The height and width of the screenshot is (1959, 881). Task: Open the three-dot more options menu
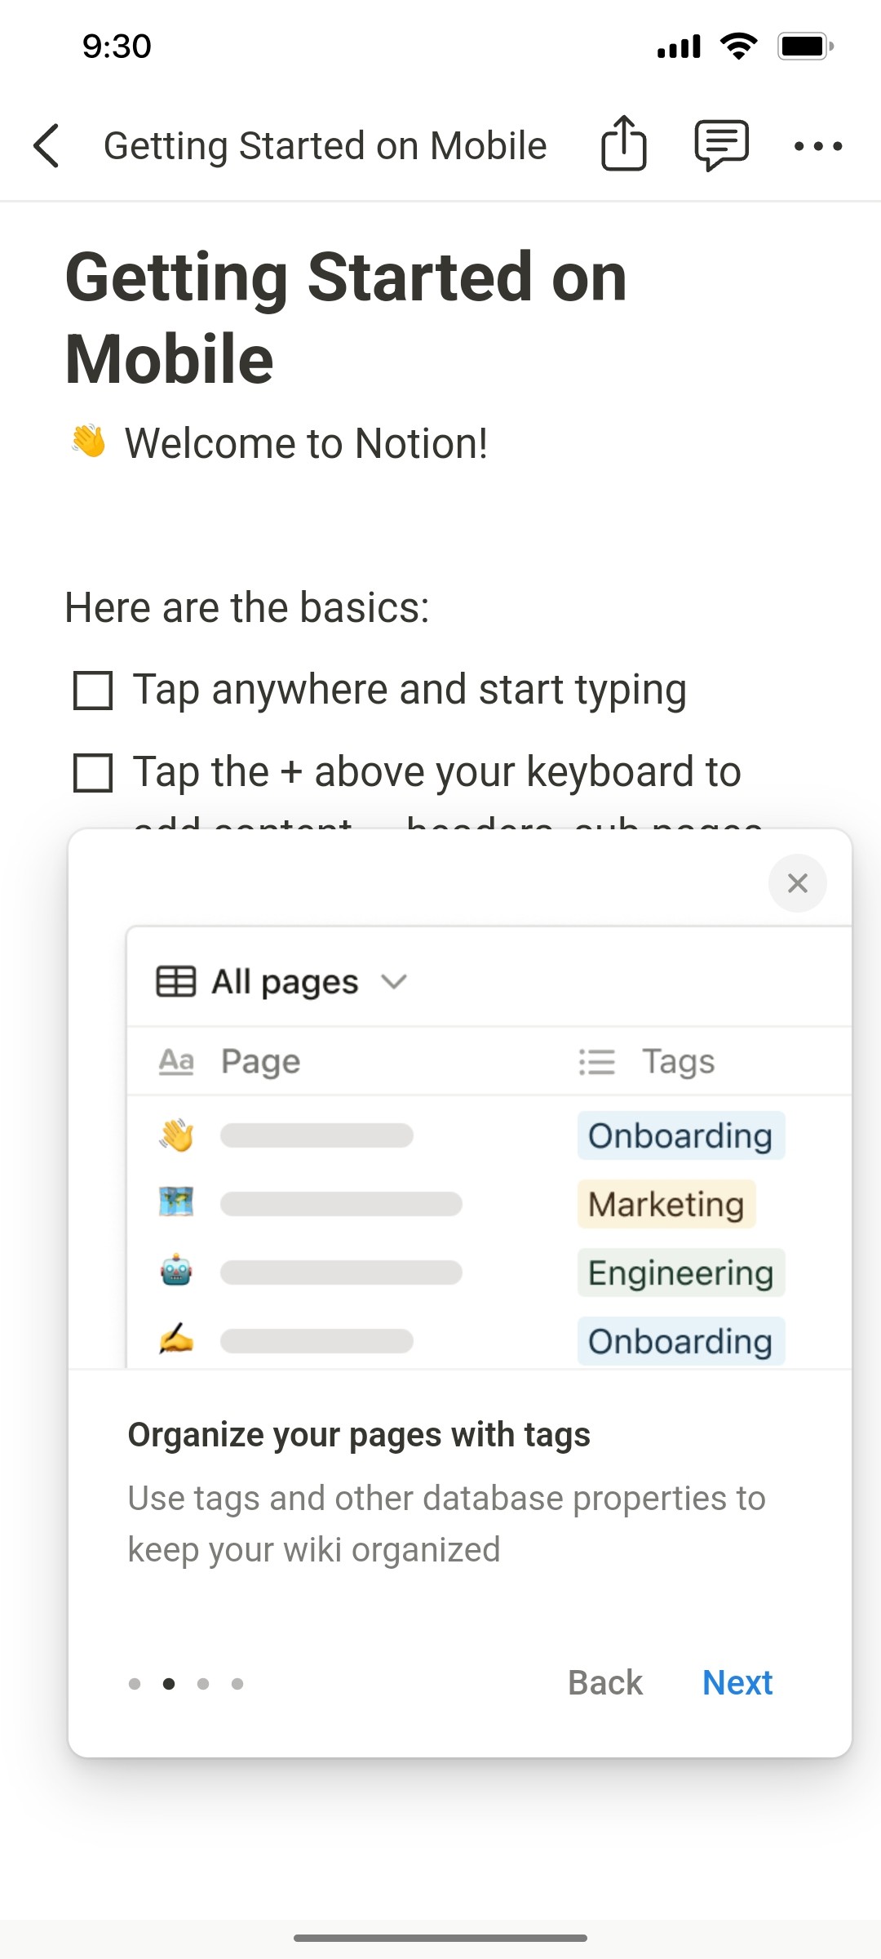(819, 145)
